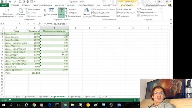Image resolution: width=192 pixels, height=108 pixels.
Task: Switch to the КОНСТРУКТОР tab
Action: 127,5
